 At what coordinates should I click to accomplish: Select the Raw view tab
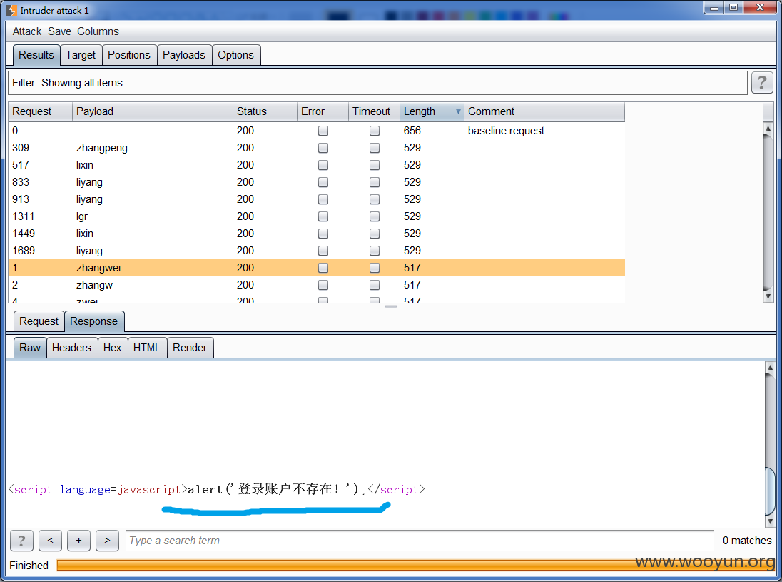[x=30, y=348]
